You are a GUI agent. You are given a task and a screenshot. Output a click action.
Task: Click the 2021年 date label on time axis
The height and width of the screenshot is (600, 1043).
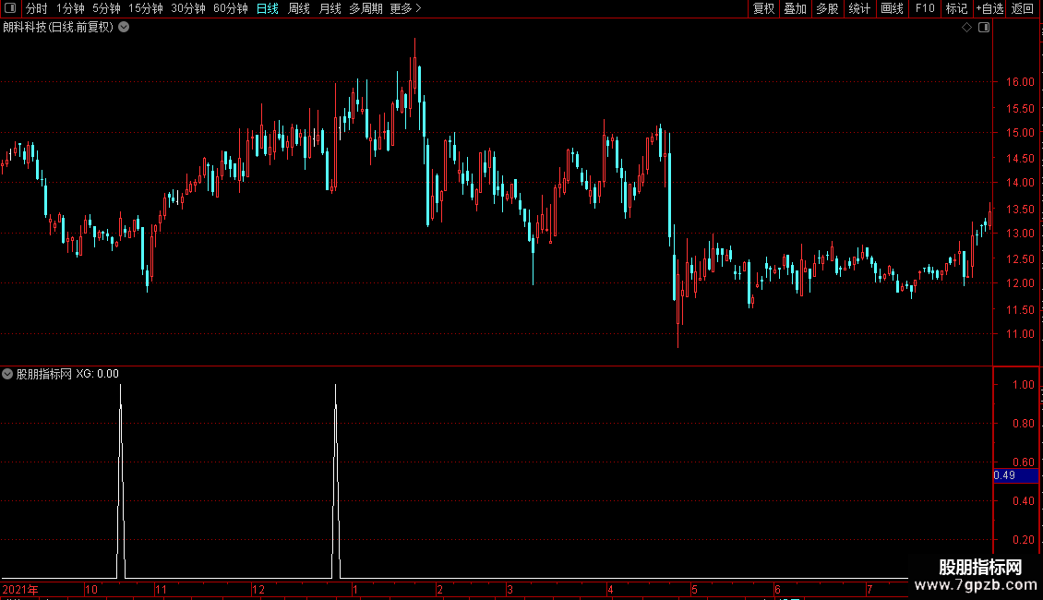(x=20, y=589)
